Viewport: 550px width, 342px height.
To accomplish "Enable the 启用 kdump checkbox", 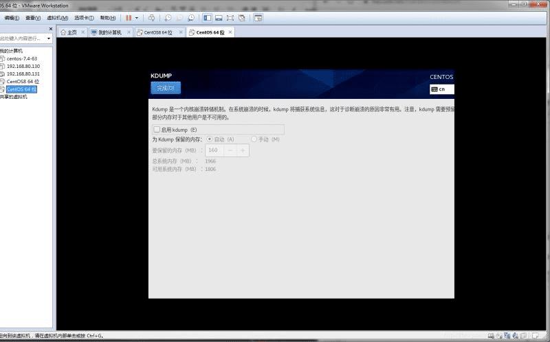I will click(157, 130).
